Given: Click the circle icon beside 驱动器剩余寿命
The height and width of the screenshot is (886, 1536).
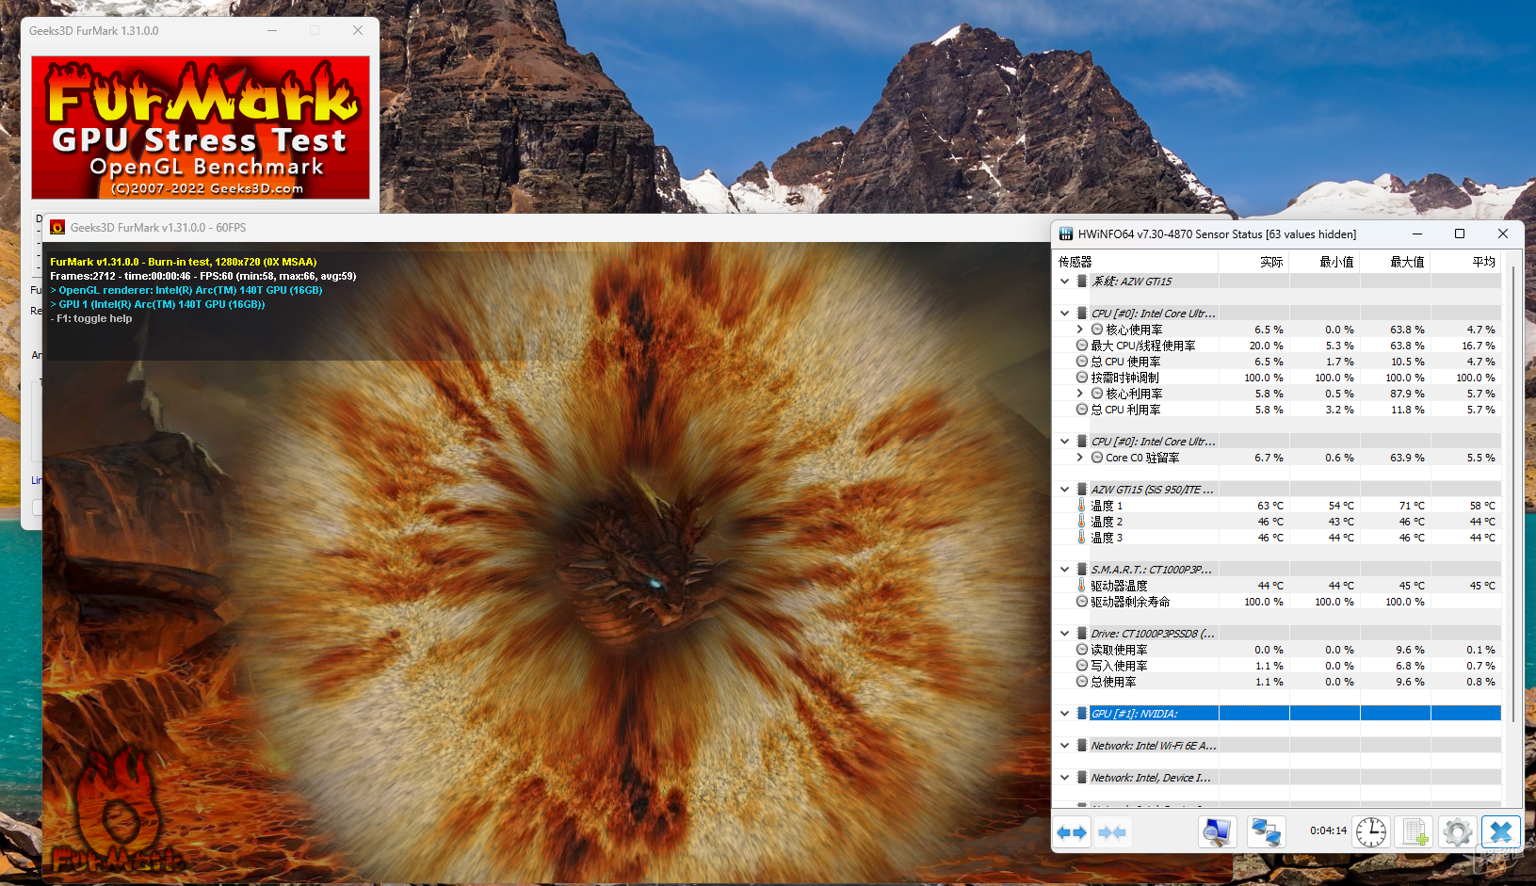Looking at the screenshot, I should click(1082, 602).
